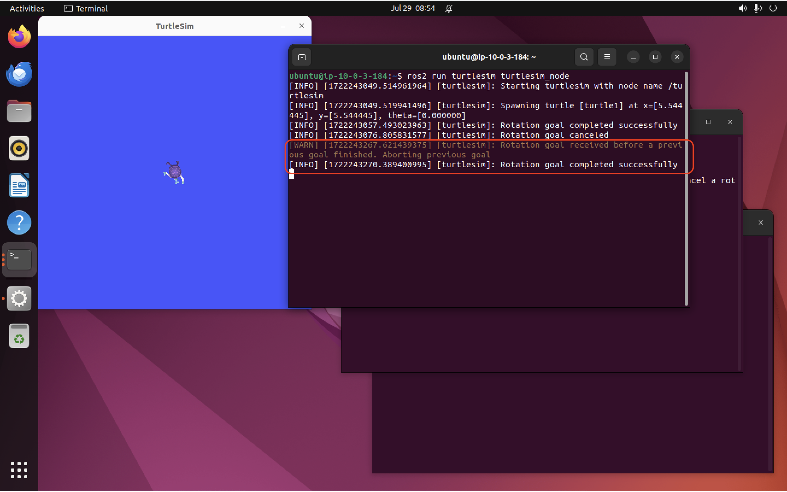Open Thunderbird mail from the dock
Image resolution: width=787 pixels, height=492 pixels.
[19, 74]
